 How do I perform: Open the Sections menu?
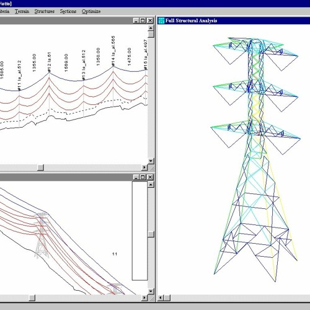(68, 11)
